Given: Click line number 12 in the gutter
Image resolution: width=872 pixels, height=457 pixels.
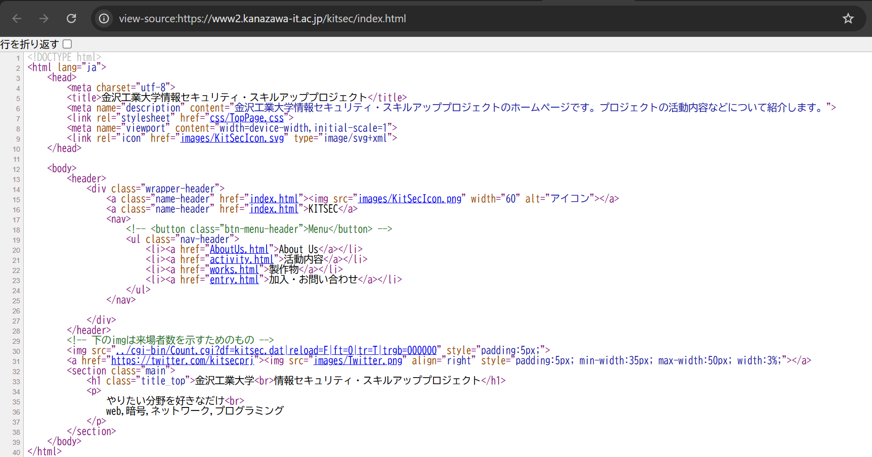Looking at the screenshot, I should [x=16, y=169].
